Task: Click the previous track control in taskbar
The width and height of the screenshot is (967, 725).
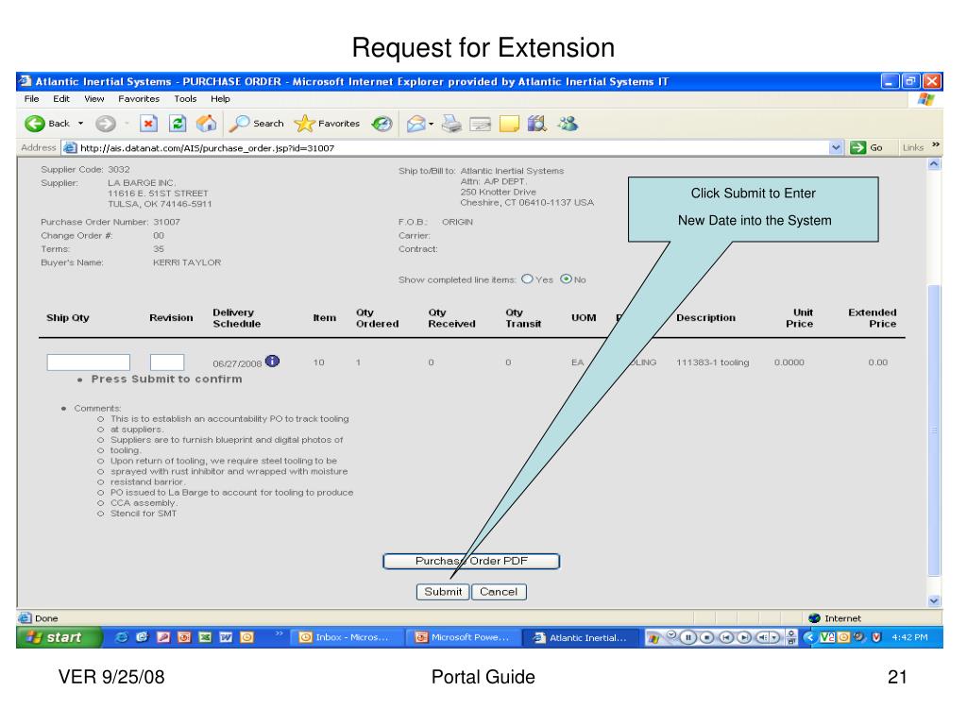Action: tap(726, 637)
